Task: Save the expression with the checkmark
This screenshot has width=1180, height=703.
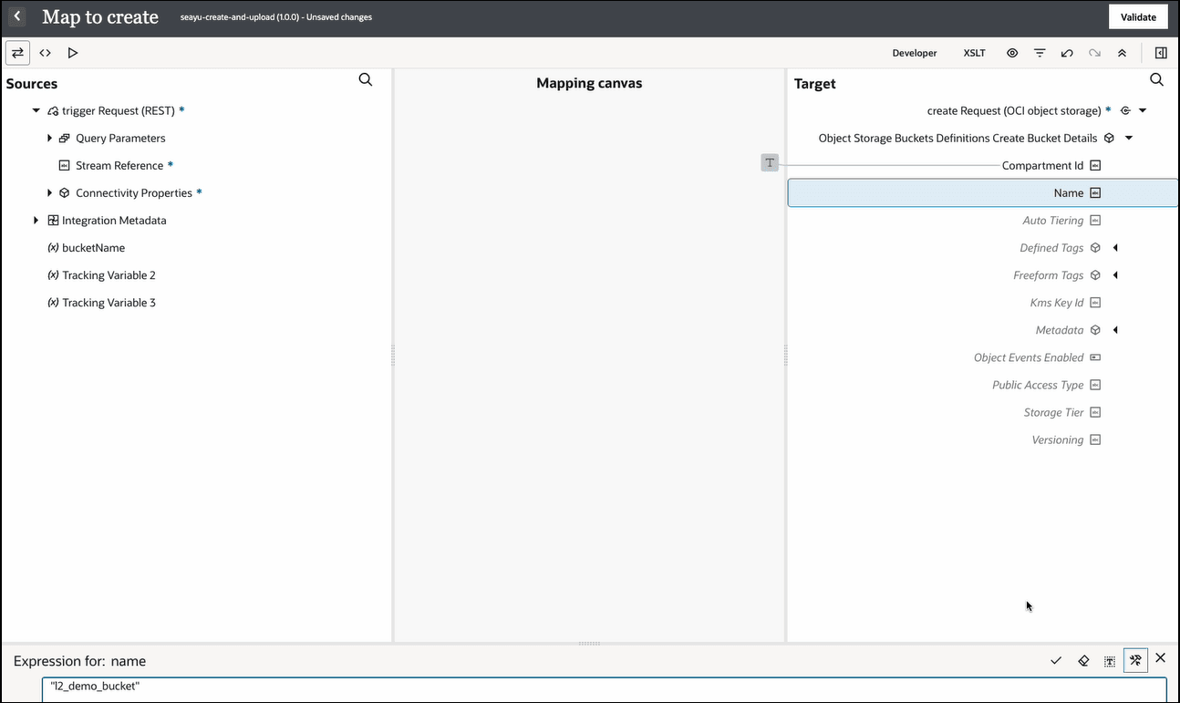Action: 1056,660
